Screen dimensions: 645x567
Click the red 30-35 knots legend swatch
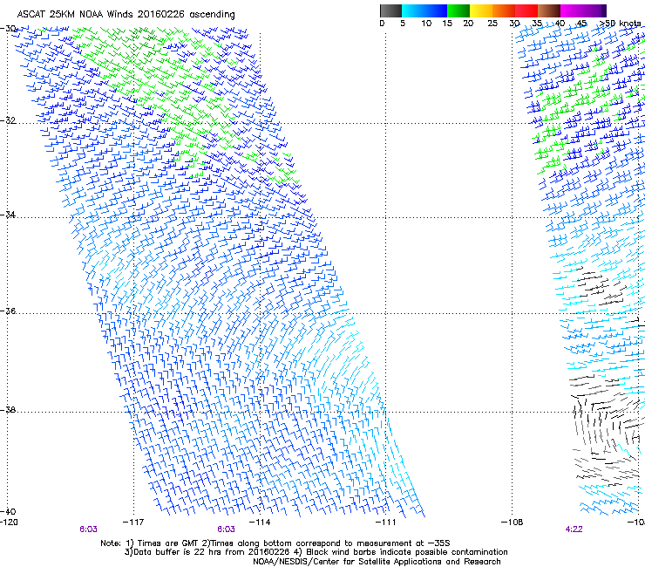[x=526, y=10]
